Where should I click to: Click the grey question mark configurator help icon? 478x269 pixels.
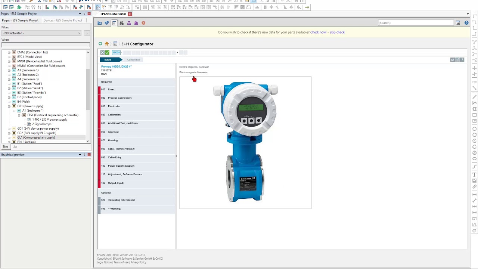click(462, 60)
